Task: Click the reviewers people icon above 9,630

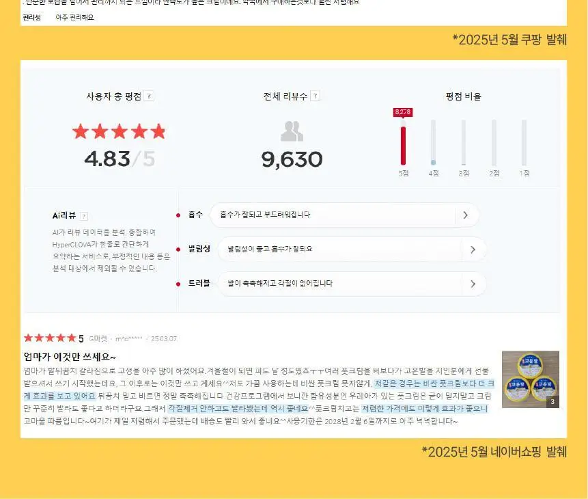Action: pos(292,131)
